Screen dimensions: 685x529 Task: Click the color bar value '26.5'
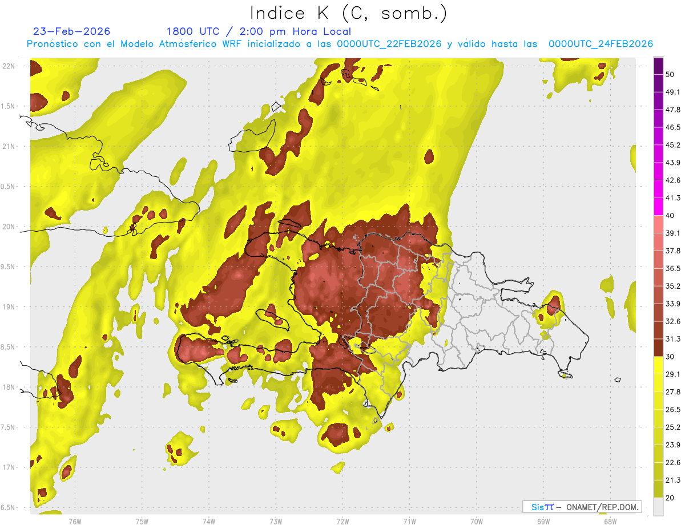click(x=673, y=410)
